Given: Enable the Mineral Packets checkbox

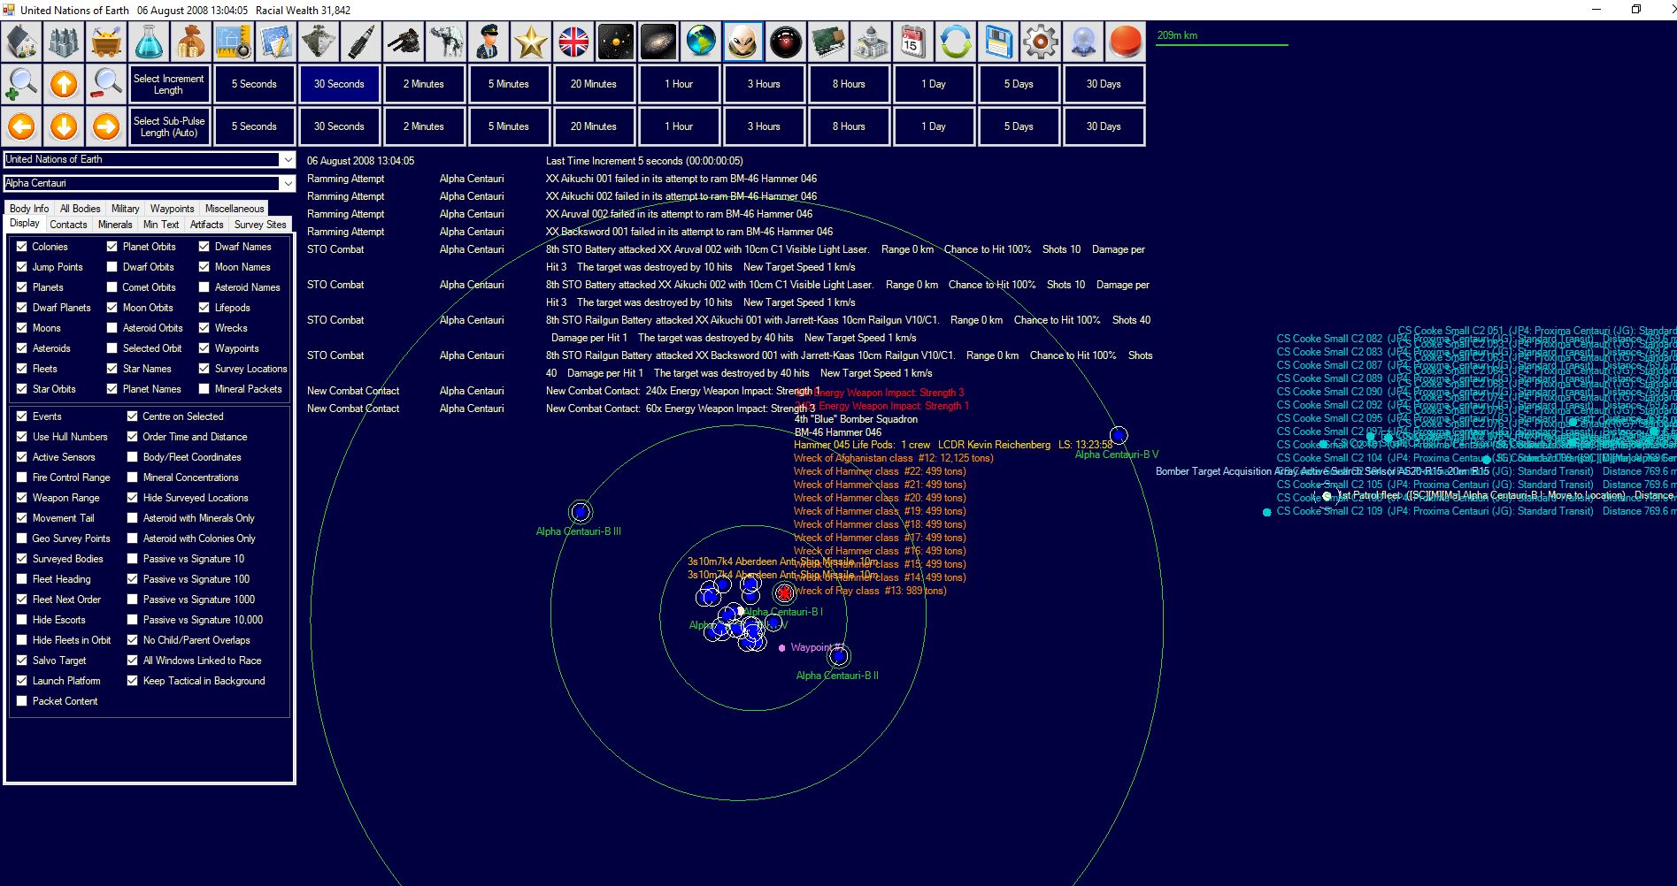Looking at the screenshot, I should [204, 389].
